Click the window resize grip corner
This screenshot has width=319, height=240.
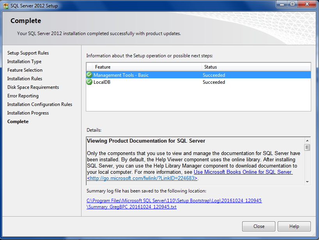click(314, 234)
